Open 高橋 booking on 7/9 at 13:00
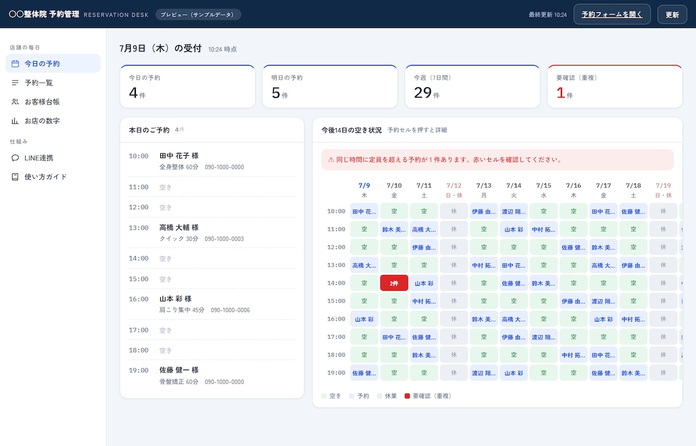Image resolution: width=696 pixels, height=446 pixels. [x=365, y=265]
